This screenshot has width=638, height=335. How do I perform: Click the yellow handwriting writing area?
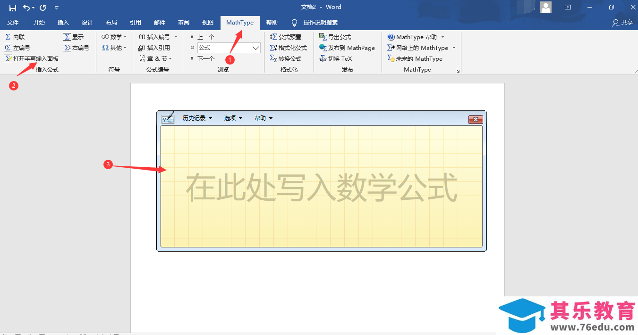click(x=322, y=186)
